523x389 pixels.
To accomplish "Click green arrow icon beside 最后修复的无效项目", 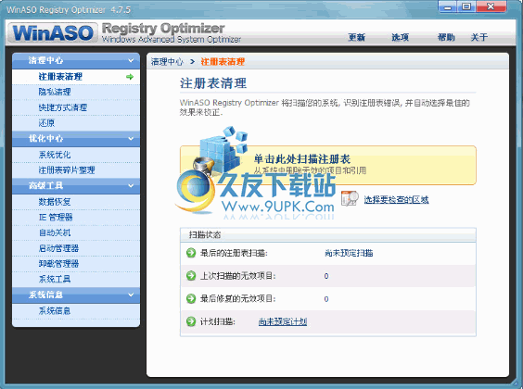I will 191,298.
